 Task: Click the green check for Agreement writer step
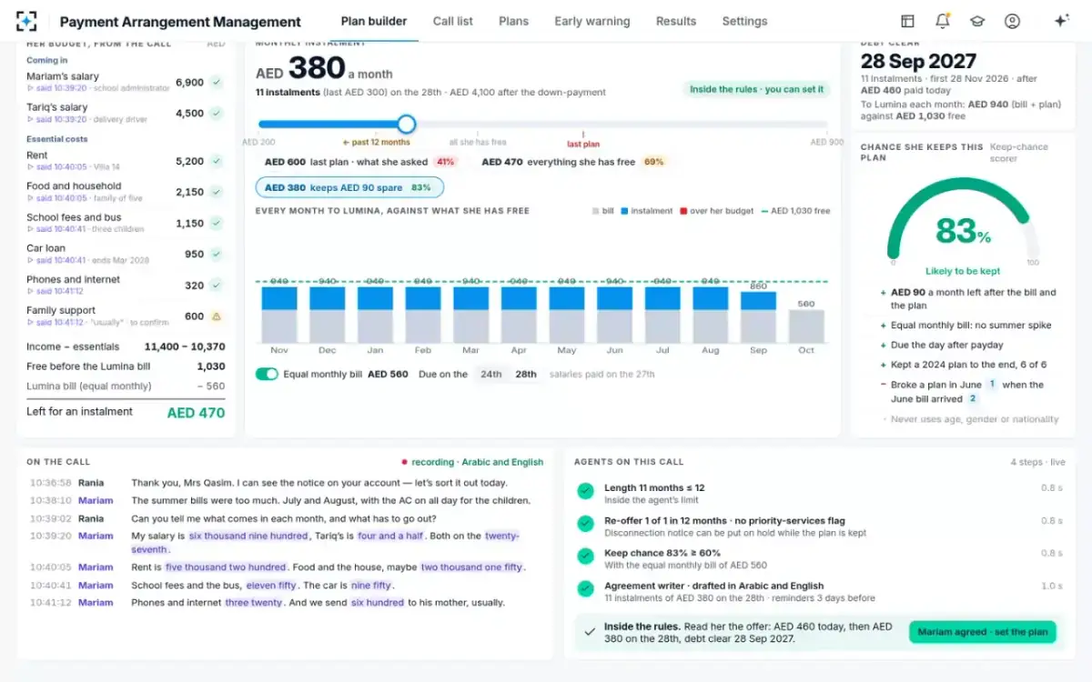(x=585, y=589)
